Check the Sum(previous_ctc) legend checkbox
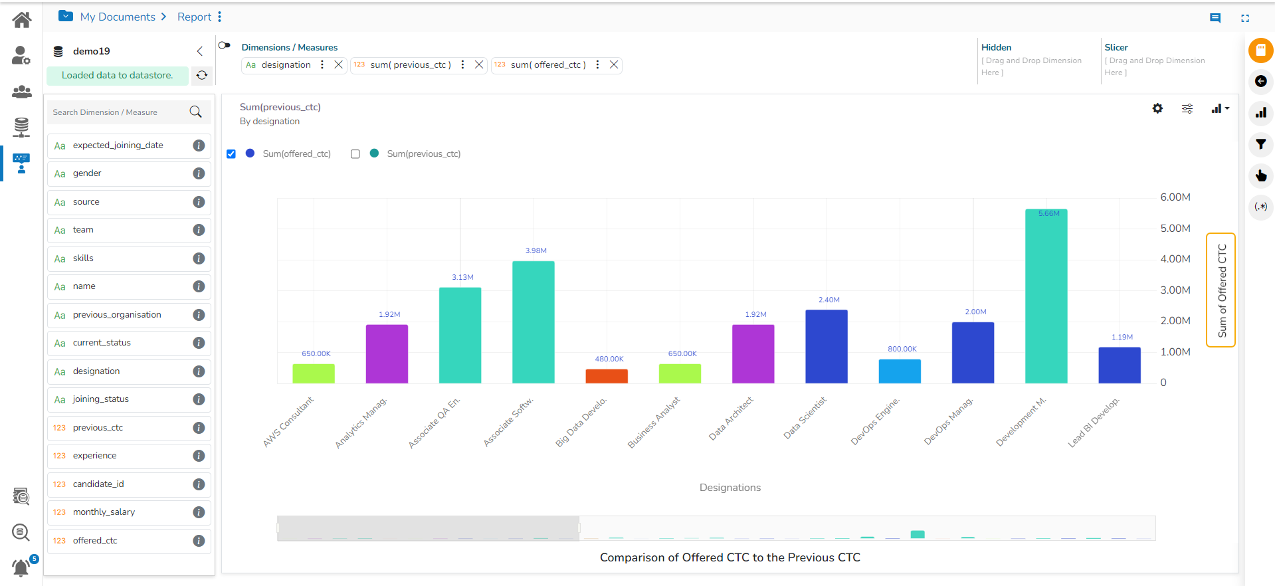Screen dimensions: 1275x586 [x=355, y=154]
